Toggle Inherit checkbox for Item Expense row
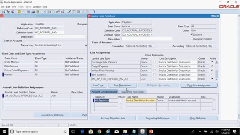 pyautogui.click(x=154, y=75)
